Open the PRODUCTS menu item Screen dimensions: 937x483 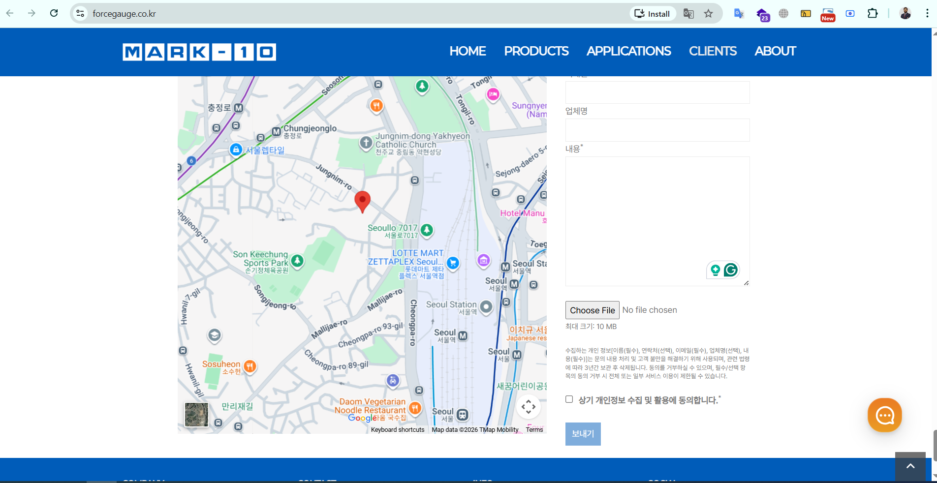(536, 51)
